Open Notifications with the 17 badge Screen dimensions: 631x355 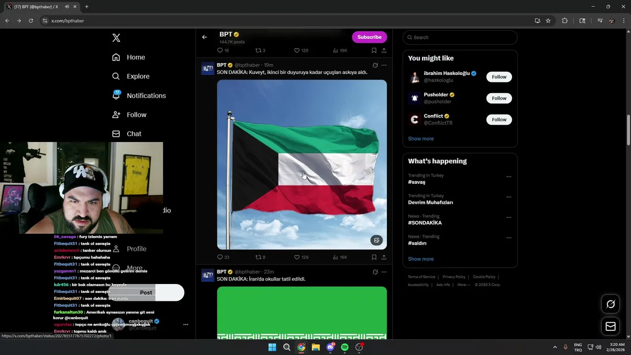(139, 95)
